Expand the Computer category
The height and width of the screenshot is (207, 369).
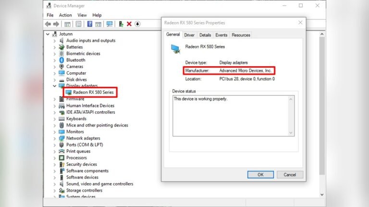tap(55, 73)
